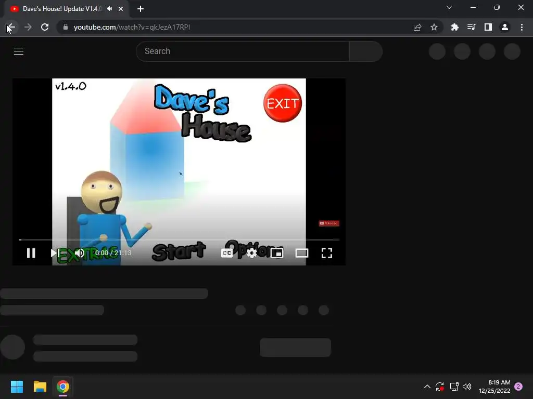
Task: Switch to theater mode
Action: (302, 253)
